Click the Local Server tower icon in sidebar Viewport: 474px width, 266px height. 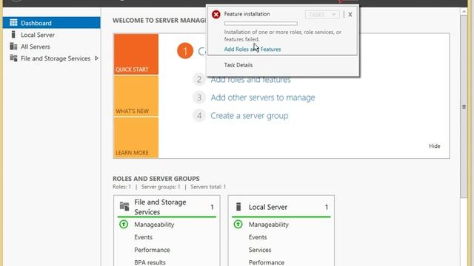tap(13, 35)
